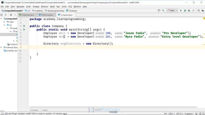Open the VCS menu
This screenshot has height=115, width=205.
click(x=70, y=6)
